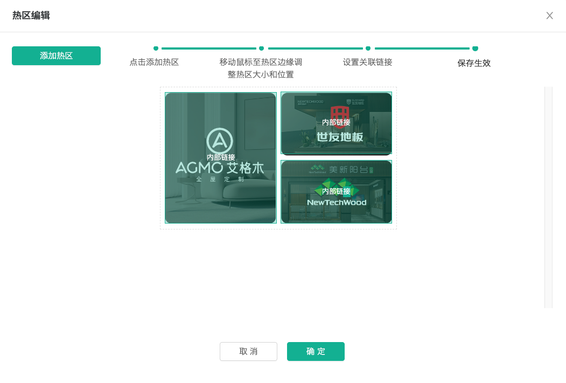Viewport: 566px width, 383px height.
Task: Click the 热区编辑 dialog title
Action: (x=31, y=16)
